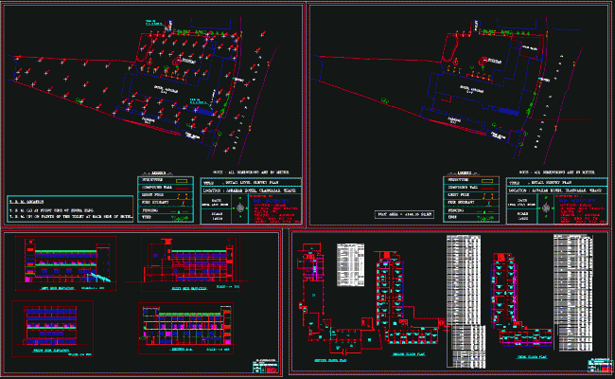Screen dimensions: 615x379
Task: Click the red compound wall line in the left legend
Action: pyautogui.click(x=184, y=189)
